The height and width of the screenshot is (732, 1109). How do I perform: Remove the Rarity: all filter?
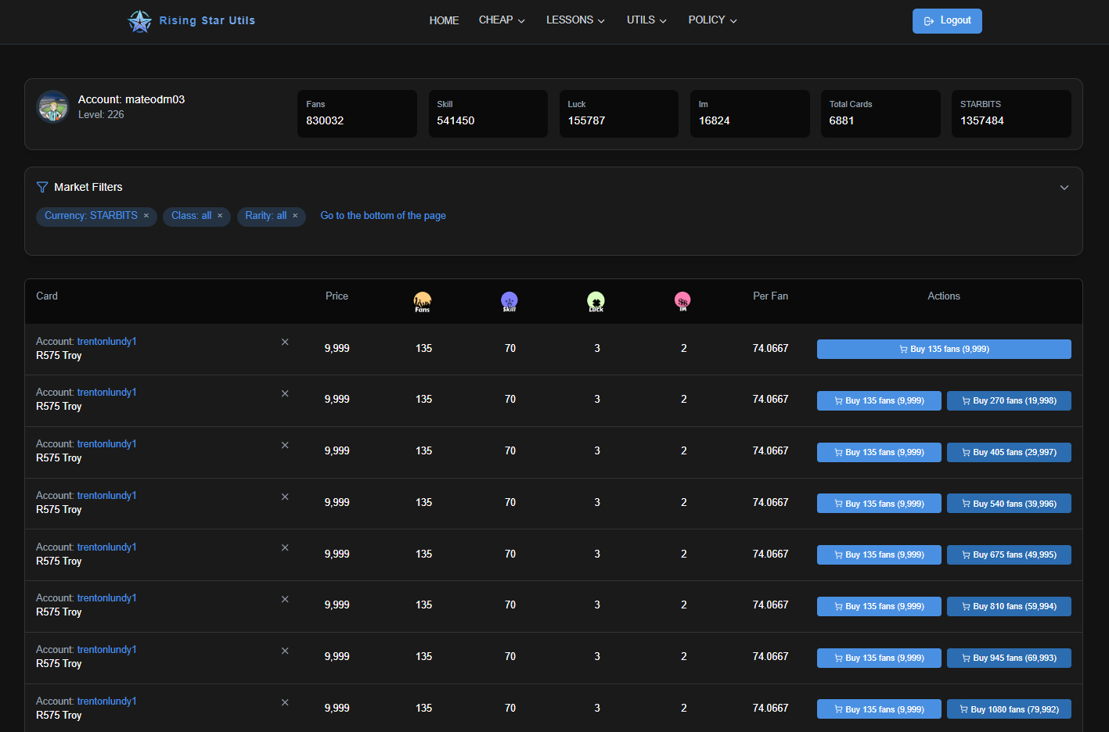pos(295,216)
